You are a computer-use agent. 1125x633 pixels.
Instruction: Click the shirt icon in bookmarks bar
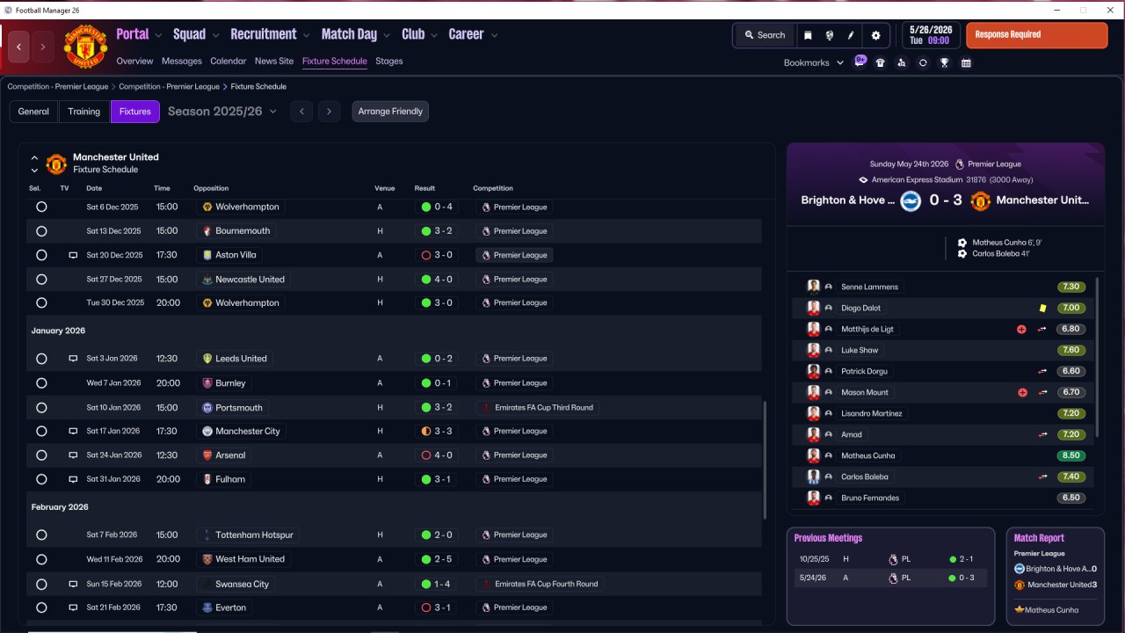[x=881, y=63]
